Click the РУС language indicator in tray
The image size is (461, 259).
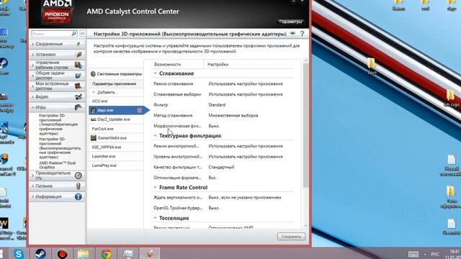tap(435, 254)
